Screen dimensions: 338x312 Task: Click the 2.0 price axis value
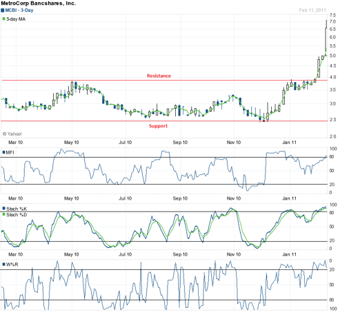tap(332, 136)
